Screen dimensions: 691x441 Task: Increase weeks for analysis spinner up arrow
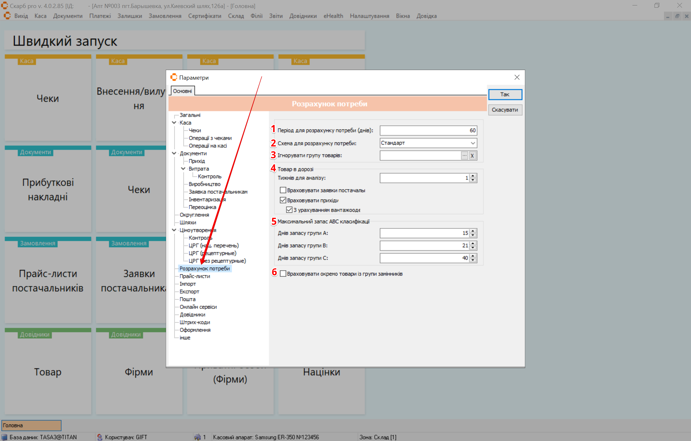[x=473, y=176]
